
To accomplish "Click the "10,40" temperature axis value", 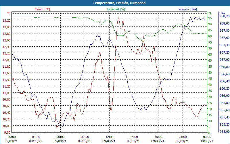I will [7, 113].
